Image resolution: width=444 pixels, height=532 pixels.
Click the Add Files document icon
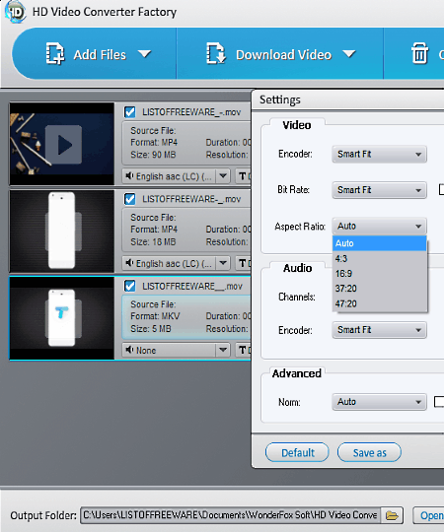pos(55,53)
